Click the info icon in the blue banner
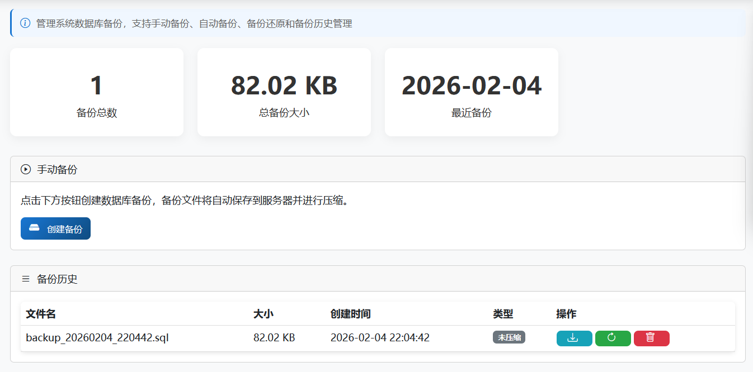753x372 pixels. [x=24, y=23]
